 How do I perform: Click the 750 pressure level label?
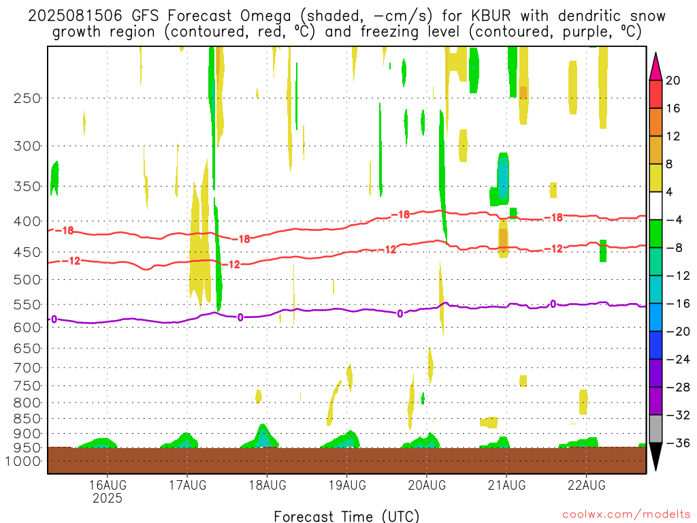click(x=27, y=386)
